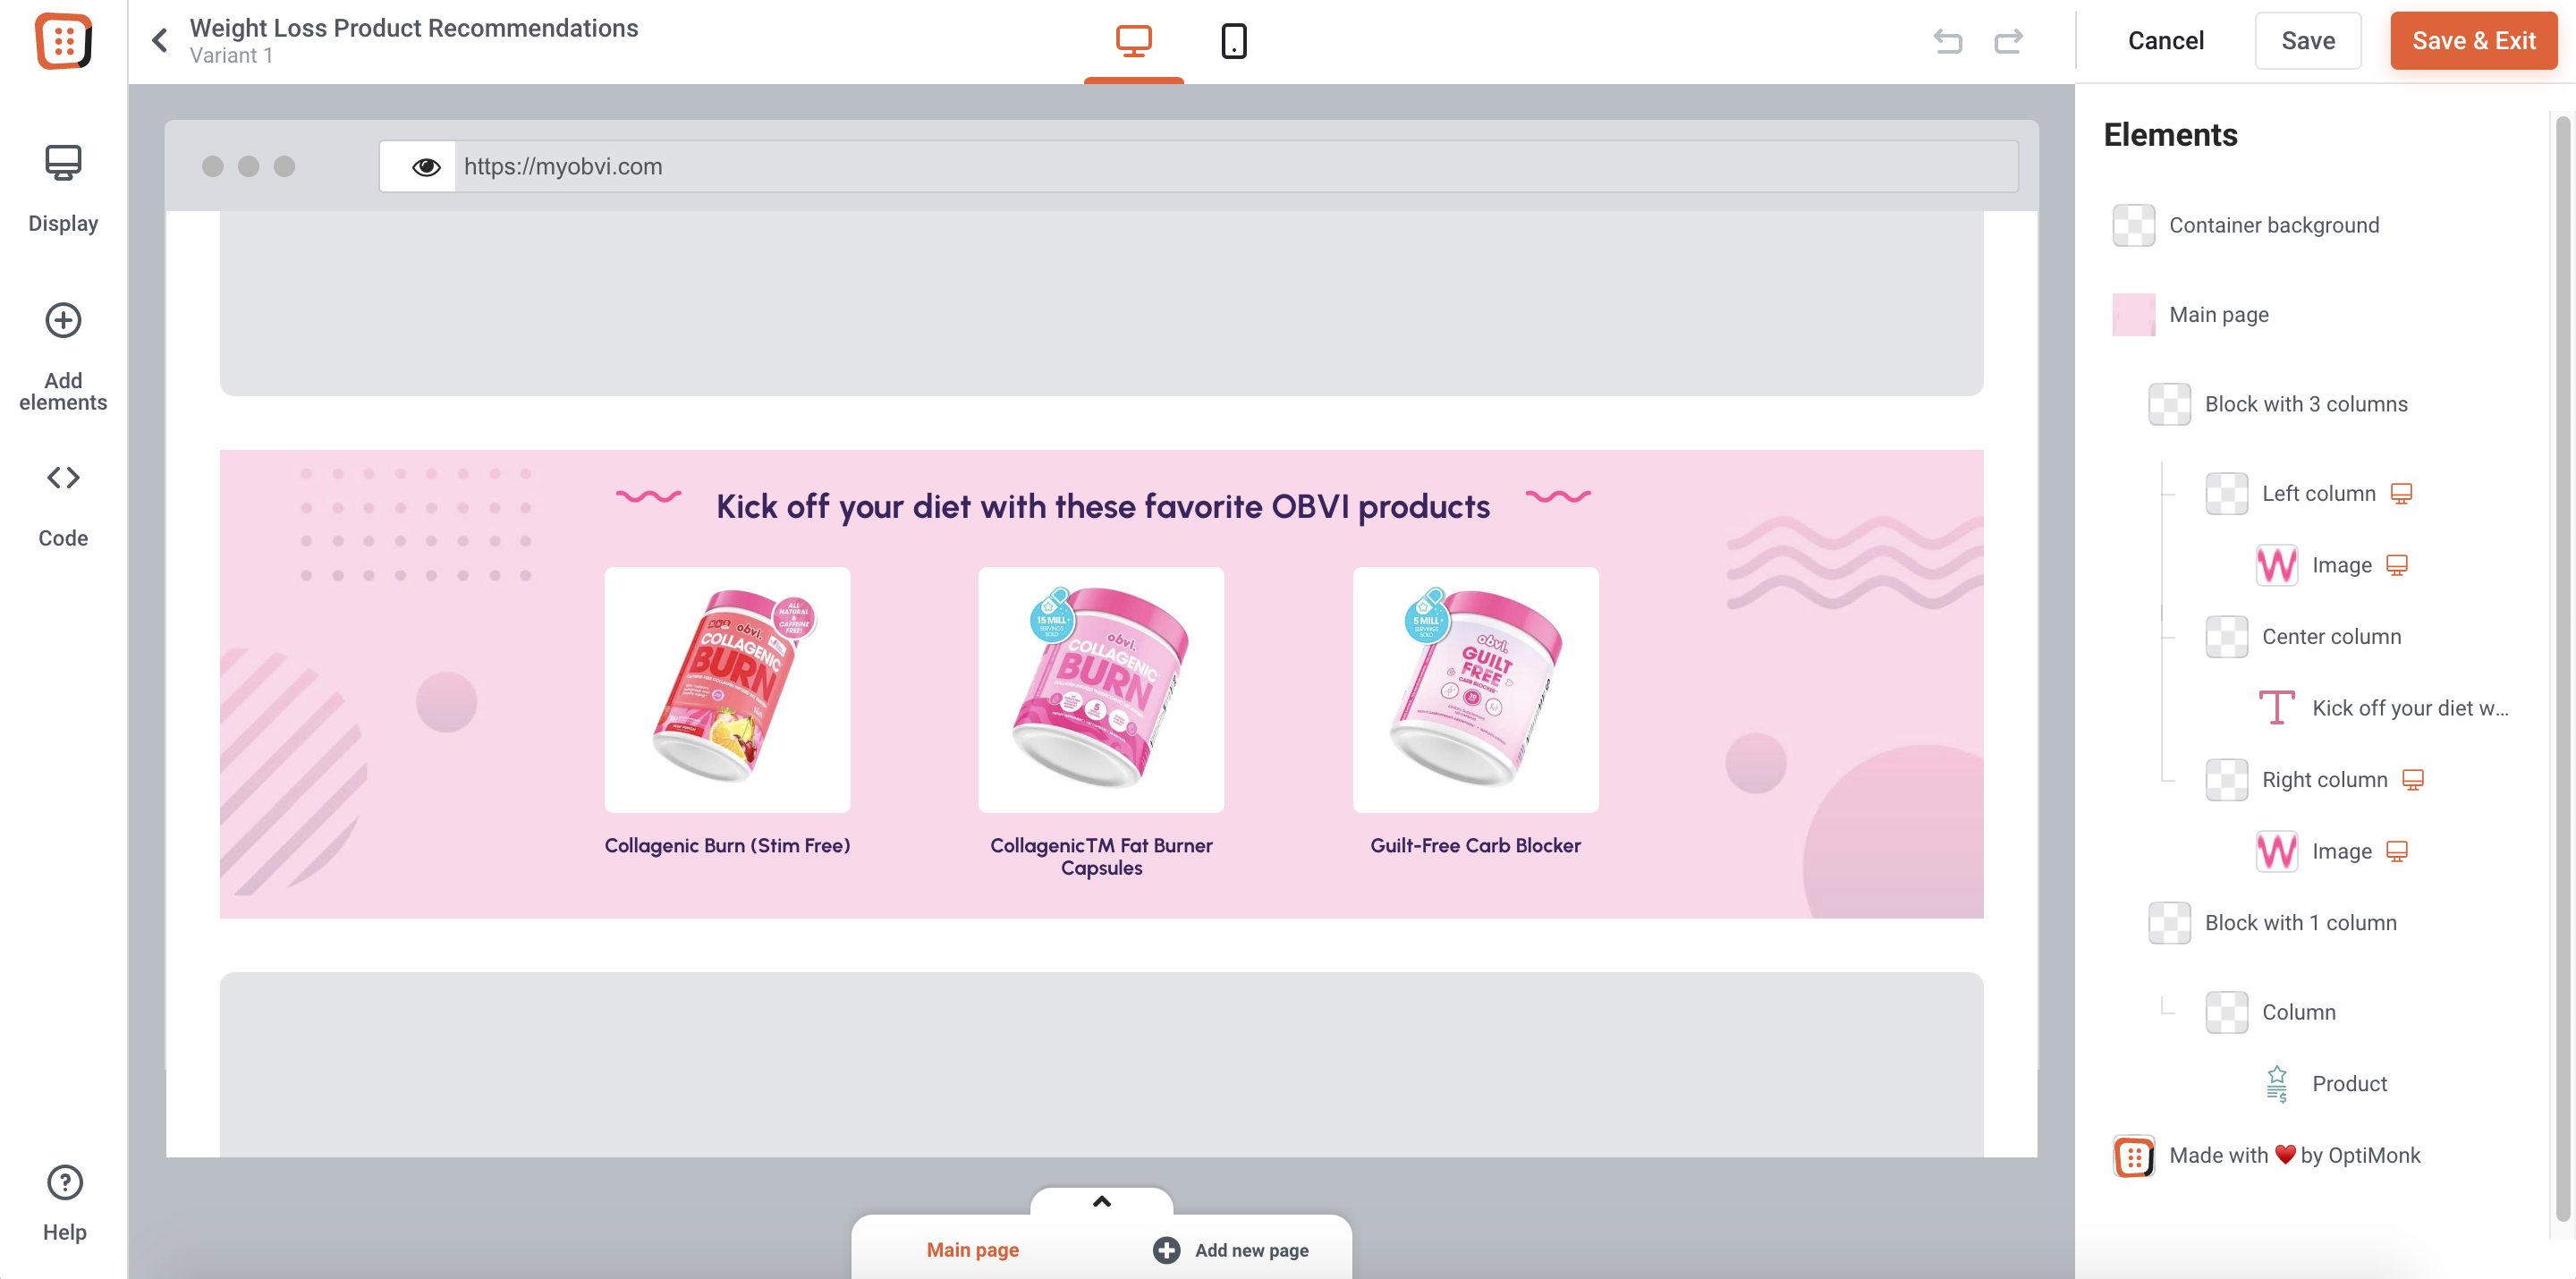Click the Save button

[x=2308, y=41]
